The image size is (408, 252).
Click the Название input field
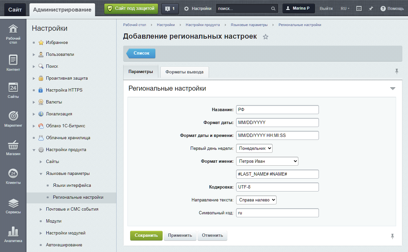pyautogui.click(x=277, y=110)
